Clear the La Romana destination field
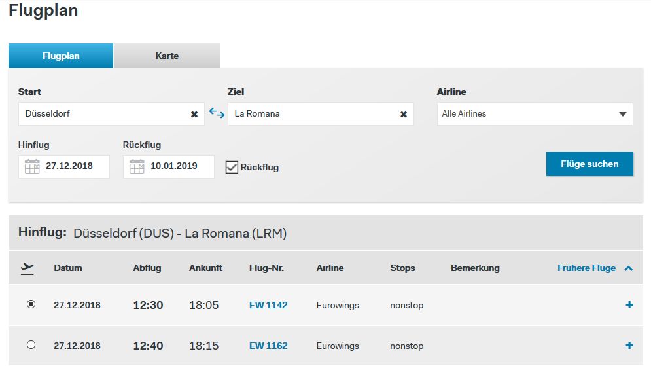Image resolution: width=651 pixels, height=366 pixels. [x=404, y=114]
